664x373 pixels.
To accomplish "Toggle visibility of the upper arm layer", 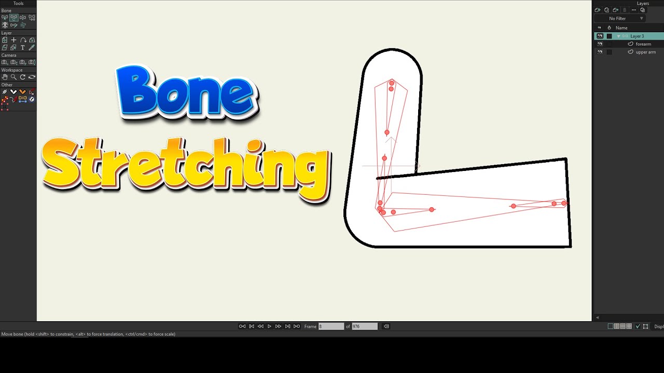I will (x=600, y=52).
